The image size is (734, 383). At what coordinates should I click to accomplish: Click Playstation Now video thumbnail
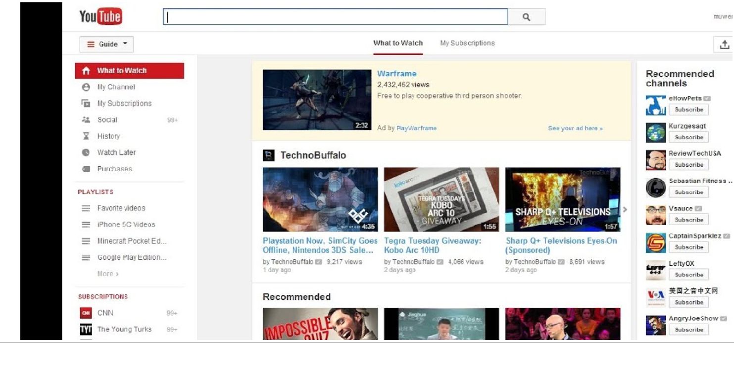[320, 199]
